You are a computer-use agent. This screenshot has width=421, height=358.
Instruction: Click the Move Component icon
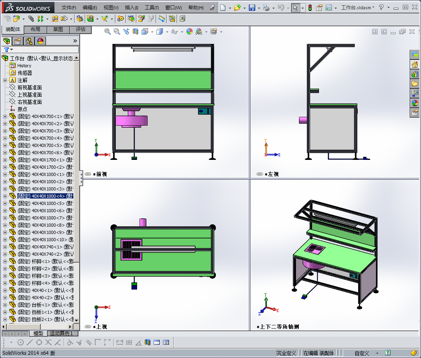coord(64,19)
